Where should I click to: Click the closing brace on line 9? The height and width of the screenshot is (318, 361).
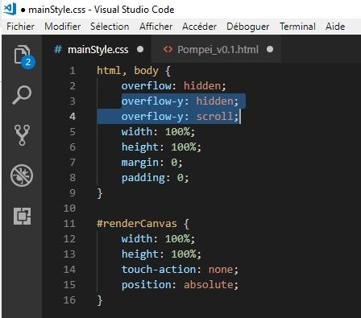pos(100,193)
